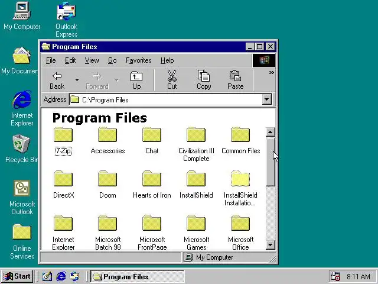This screenshot has width=378, height=284.
Task: Open the Help menu
Action: tap(167, 60)
